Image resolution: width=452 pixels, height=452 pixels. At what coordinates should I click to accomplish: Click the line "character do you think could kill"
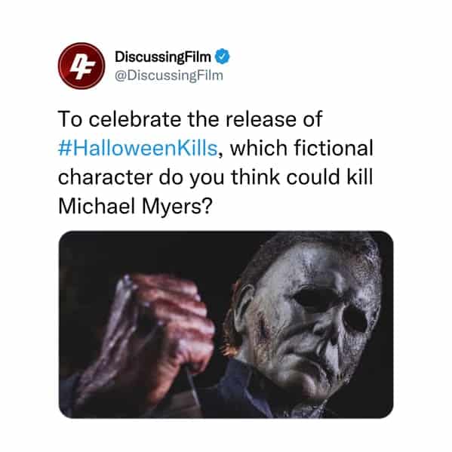tap(215, 177)
